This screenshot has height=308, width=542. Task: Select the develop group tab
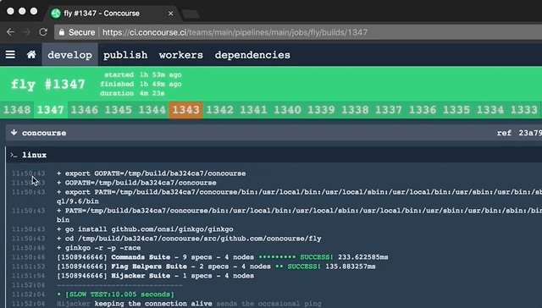[x=69, y=54]
